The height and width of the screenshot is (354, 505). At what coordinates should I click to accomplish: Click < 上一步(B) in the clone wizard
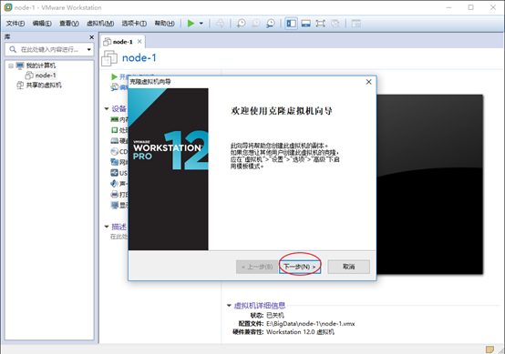[257, 267]
